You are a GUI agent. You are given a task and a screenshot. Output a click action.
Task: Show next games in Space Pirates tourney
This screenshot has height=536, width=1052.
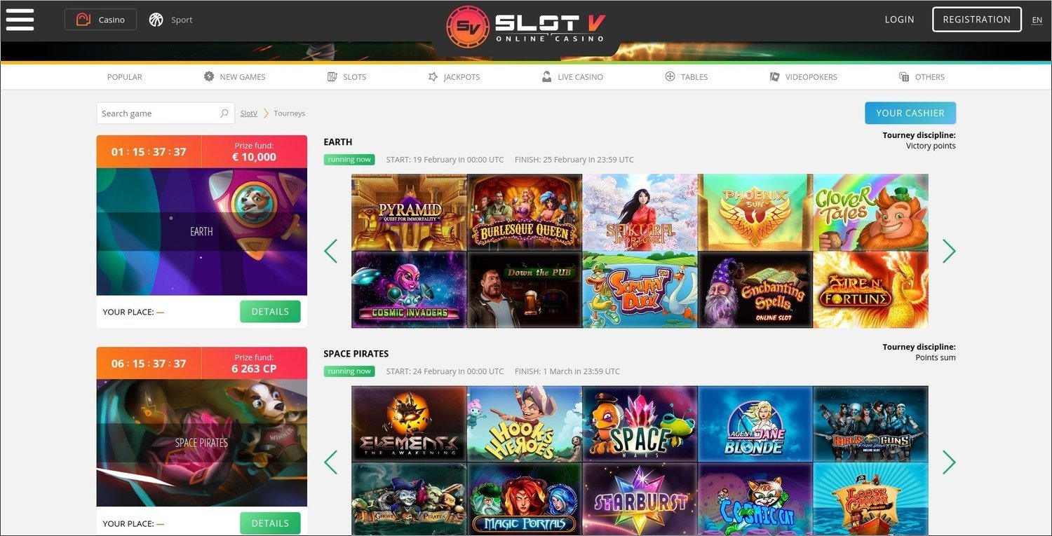pos(949,462)
